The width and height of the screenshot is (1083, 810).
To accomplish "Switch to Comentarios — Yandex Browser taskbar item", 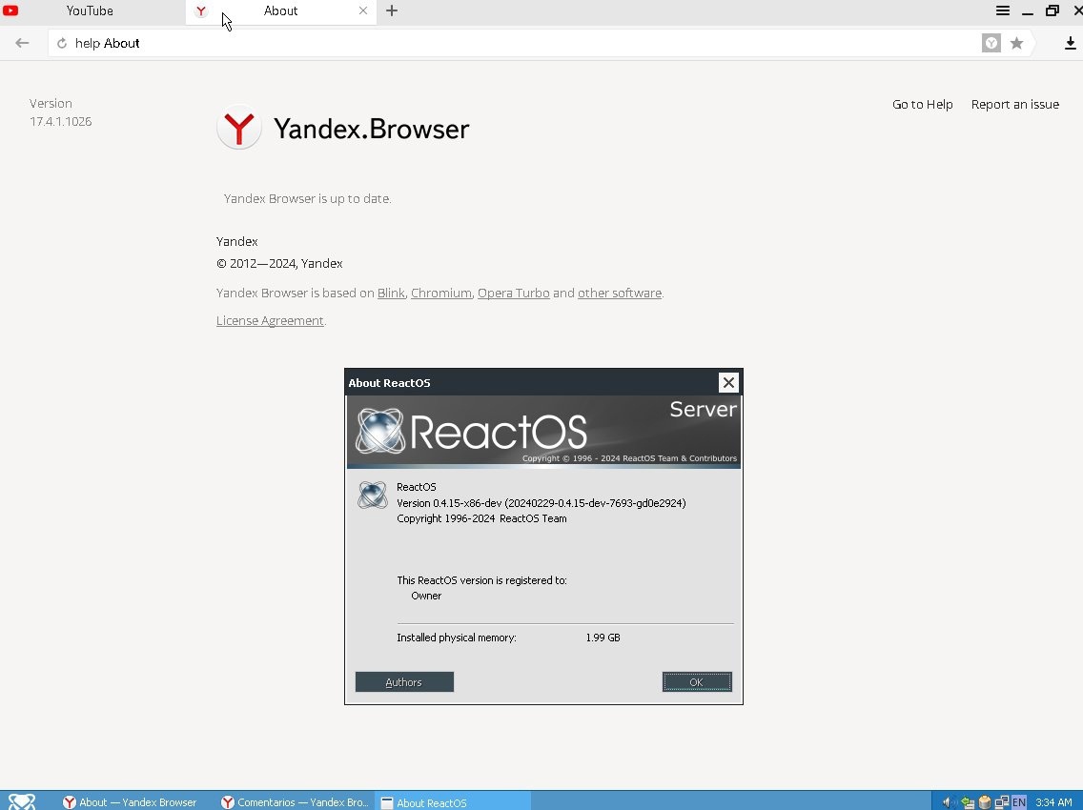I will (x=295, y=802).
